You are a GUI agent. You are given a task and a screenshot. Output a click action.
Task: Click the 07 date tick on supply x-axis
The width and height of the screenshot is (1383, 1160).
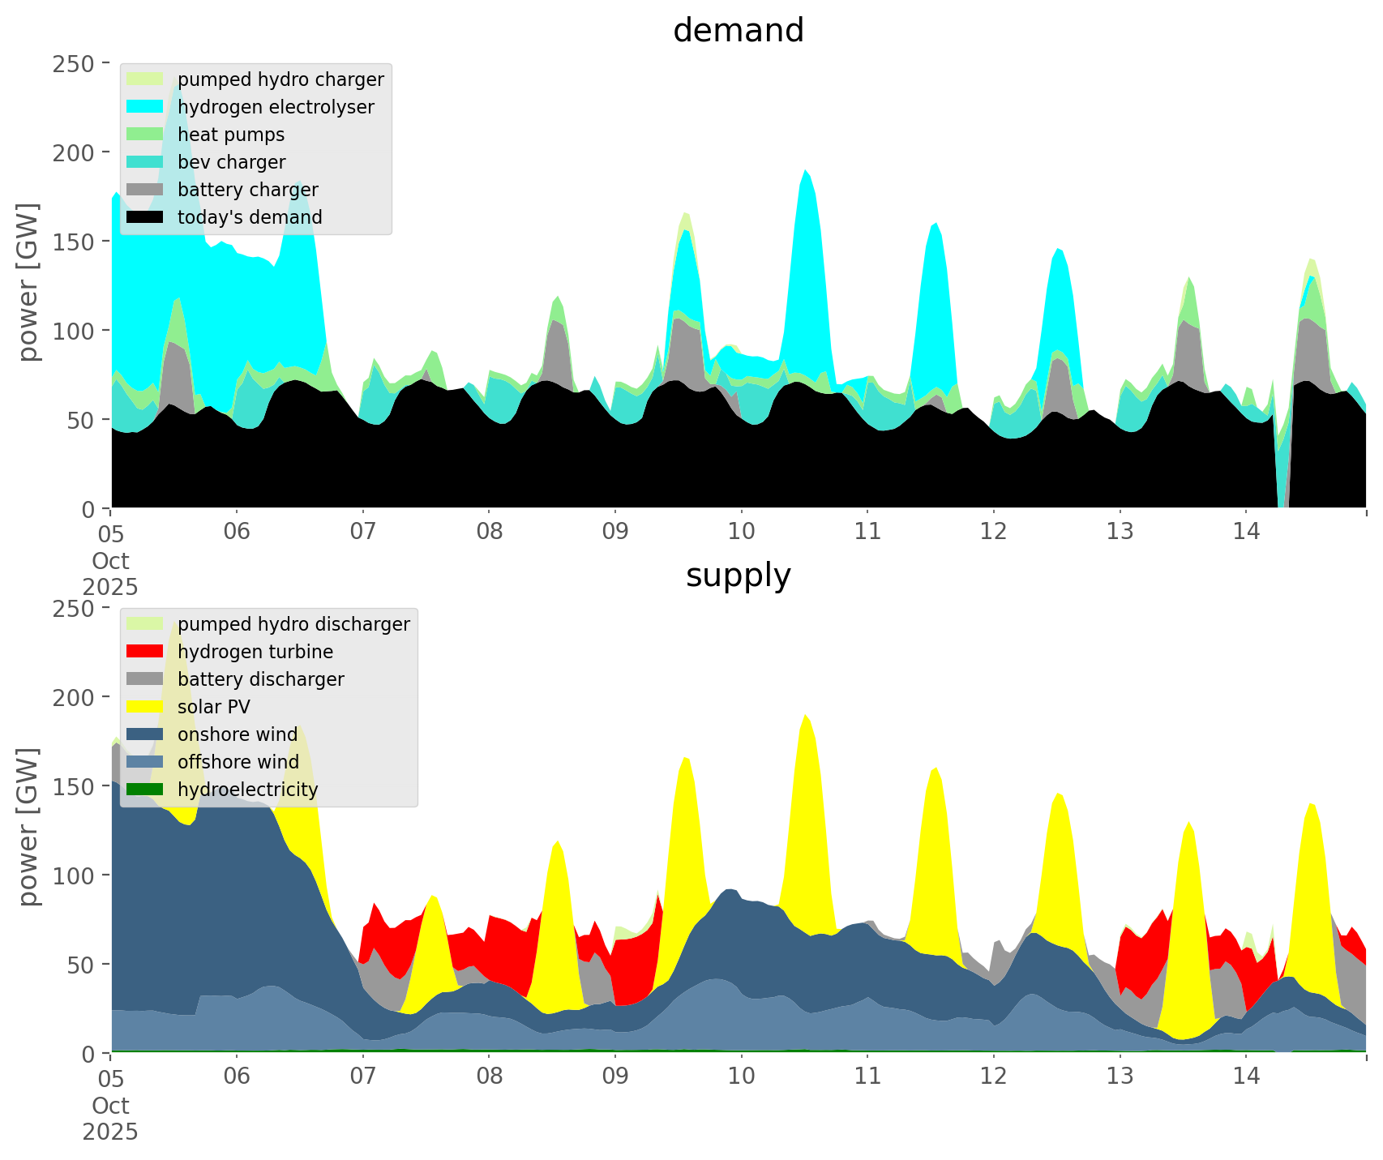[x=362, y=1077]
